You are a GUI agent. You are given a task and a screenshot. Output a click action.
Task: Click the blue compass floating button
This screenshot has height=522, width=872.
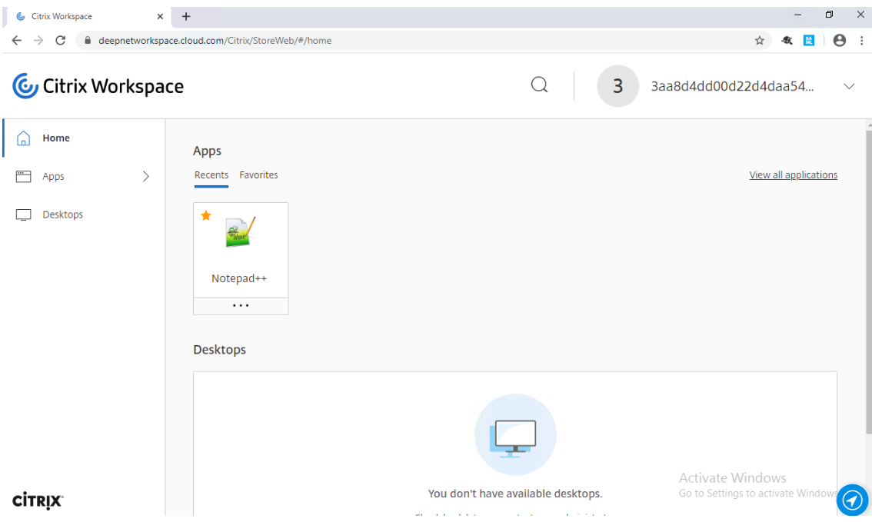(851, 500)
